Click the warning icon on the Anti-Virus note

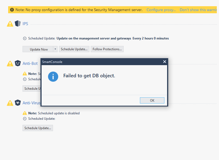tap(25, 113)
